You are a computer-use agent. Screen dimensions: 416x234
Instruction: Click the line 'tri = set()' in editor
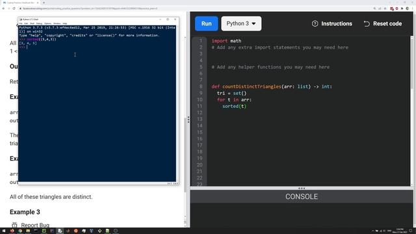pyautogui.click(x=231, y=93)
